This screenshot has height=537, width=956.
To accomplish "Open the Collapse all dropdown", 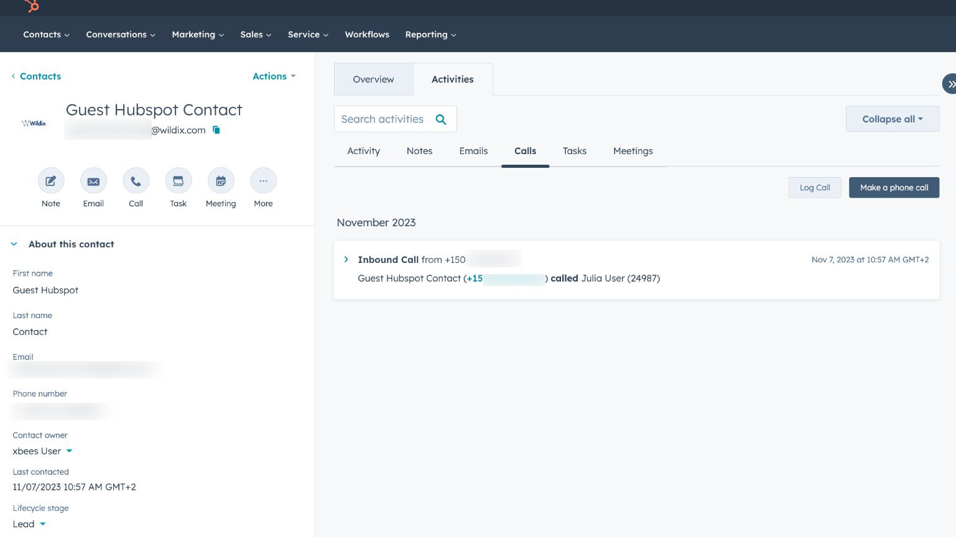I will (892, 119).
